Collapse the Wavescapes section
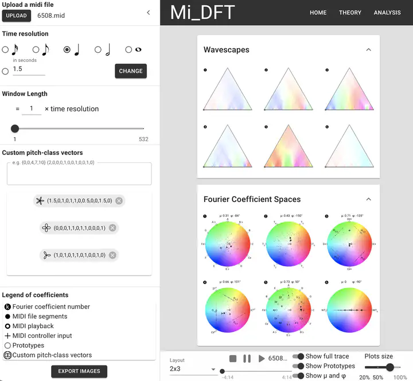Viewport: 413px width, 381px height. [x=368, y=50]
